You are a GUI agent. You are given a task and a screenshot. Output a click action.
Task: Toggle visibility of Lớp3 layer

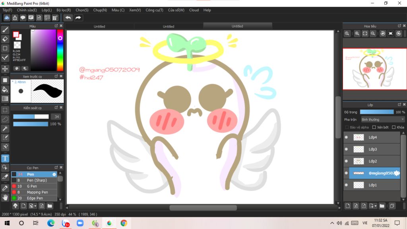(346, 149)
